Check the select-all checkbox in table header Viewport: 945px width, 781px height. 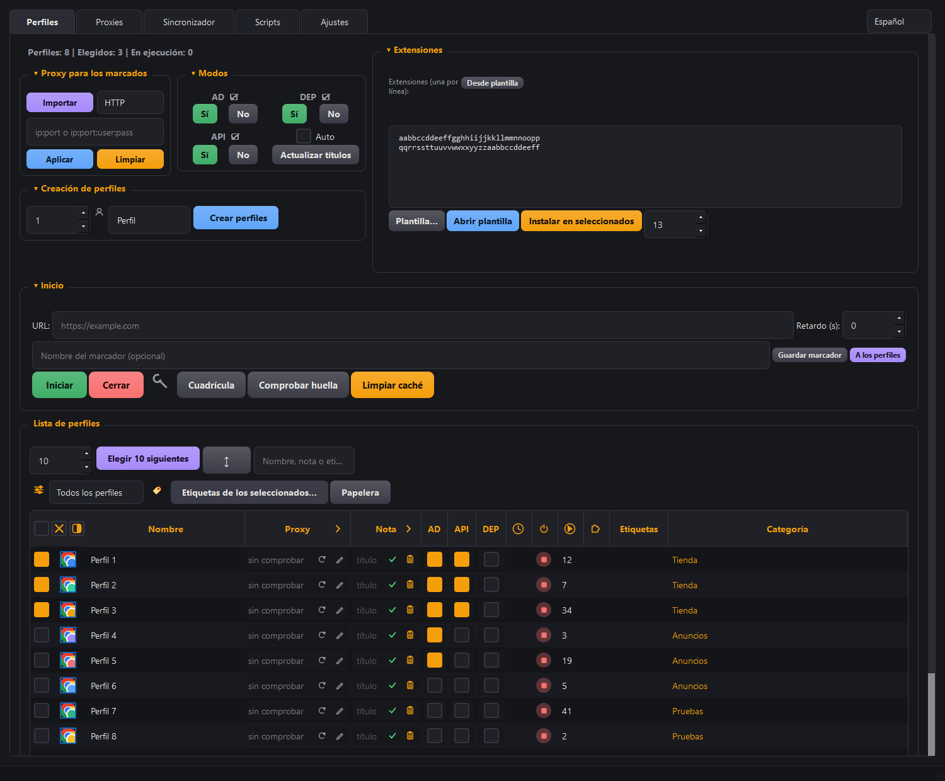[42, 528]
